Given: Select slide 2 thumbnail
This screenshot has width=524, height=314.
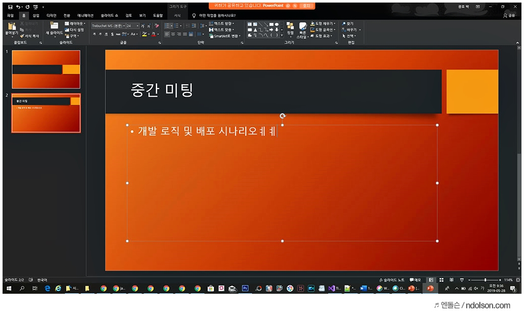Looking at the screenshot, I should [46, 113].
